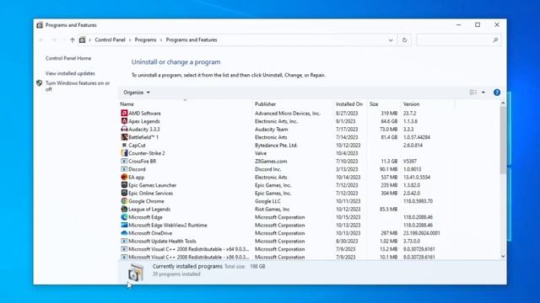Expand the view options dropdown arrow
The height and width of the screenshot is (303, 540).
click(483, 93)
